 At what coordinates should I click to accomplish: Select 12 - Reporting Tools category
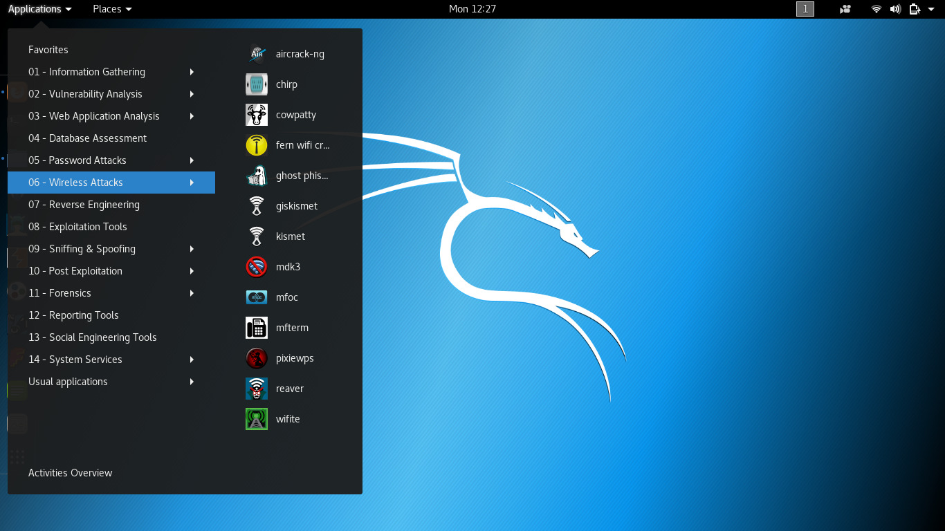[73, 315]
